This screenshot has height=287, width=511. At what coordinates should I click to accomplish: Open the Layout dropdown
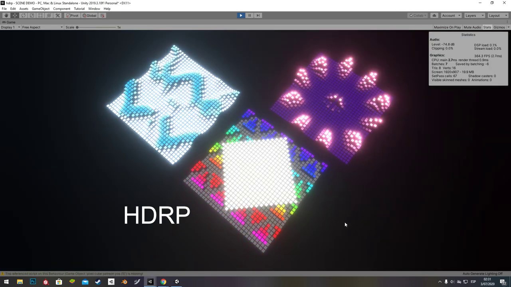(497, 16)
